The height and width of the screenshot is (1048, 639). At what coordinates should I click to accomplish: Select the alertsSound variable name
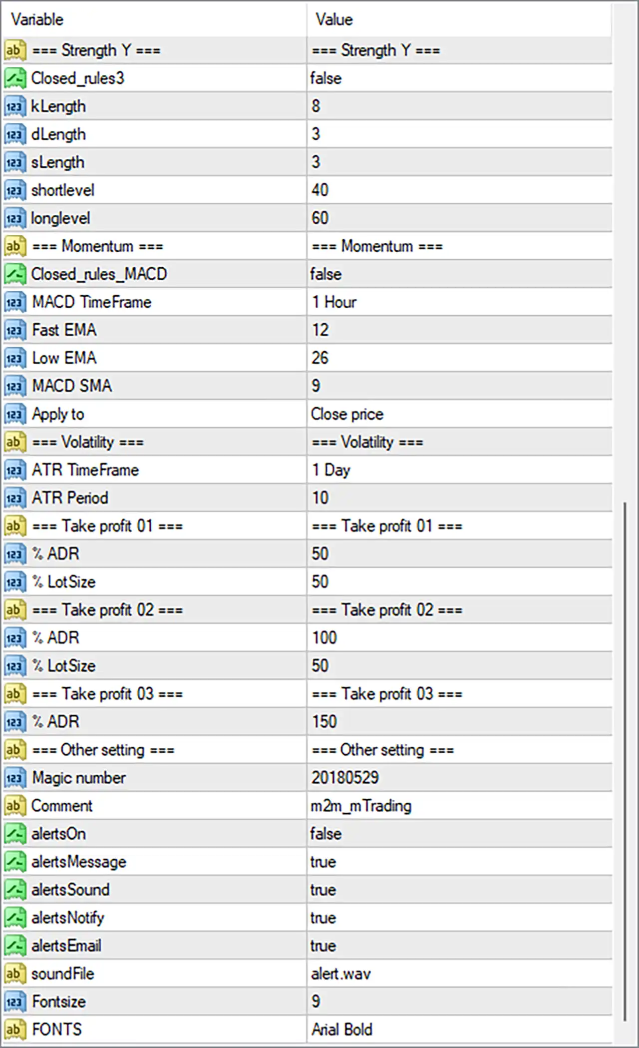(70, 890)
